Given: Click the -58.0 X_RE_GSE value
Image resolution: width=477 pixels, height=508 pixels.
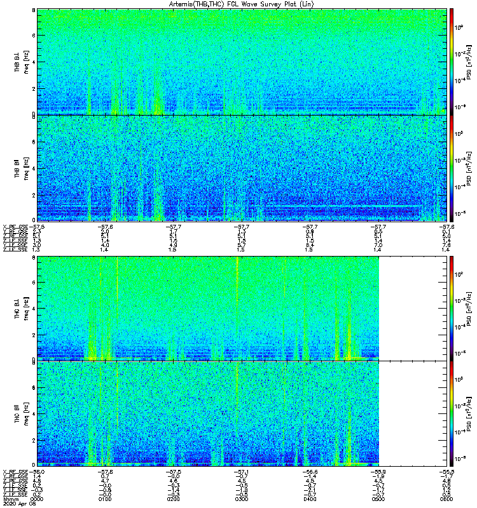Looking at the screenshot, I should coord(36,472).
